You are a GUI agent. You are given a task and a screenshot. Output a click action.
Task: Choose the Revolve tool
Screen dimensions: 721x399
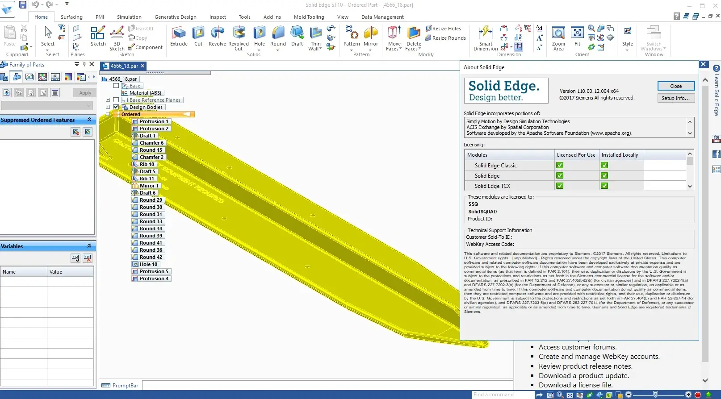tap(217, 36)
